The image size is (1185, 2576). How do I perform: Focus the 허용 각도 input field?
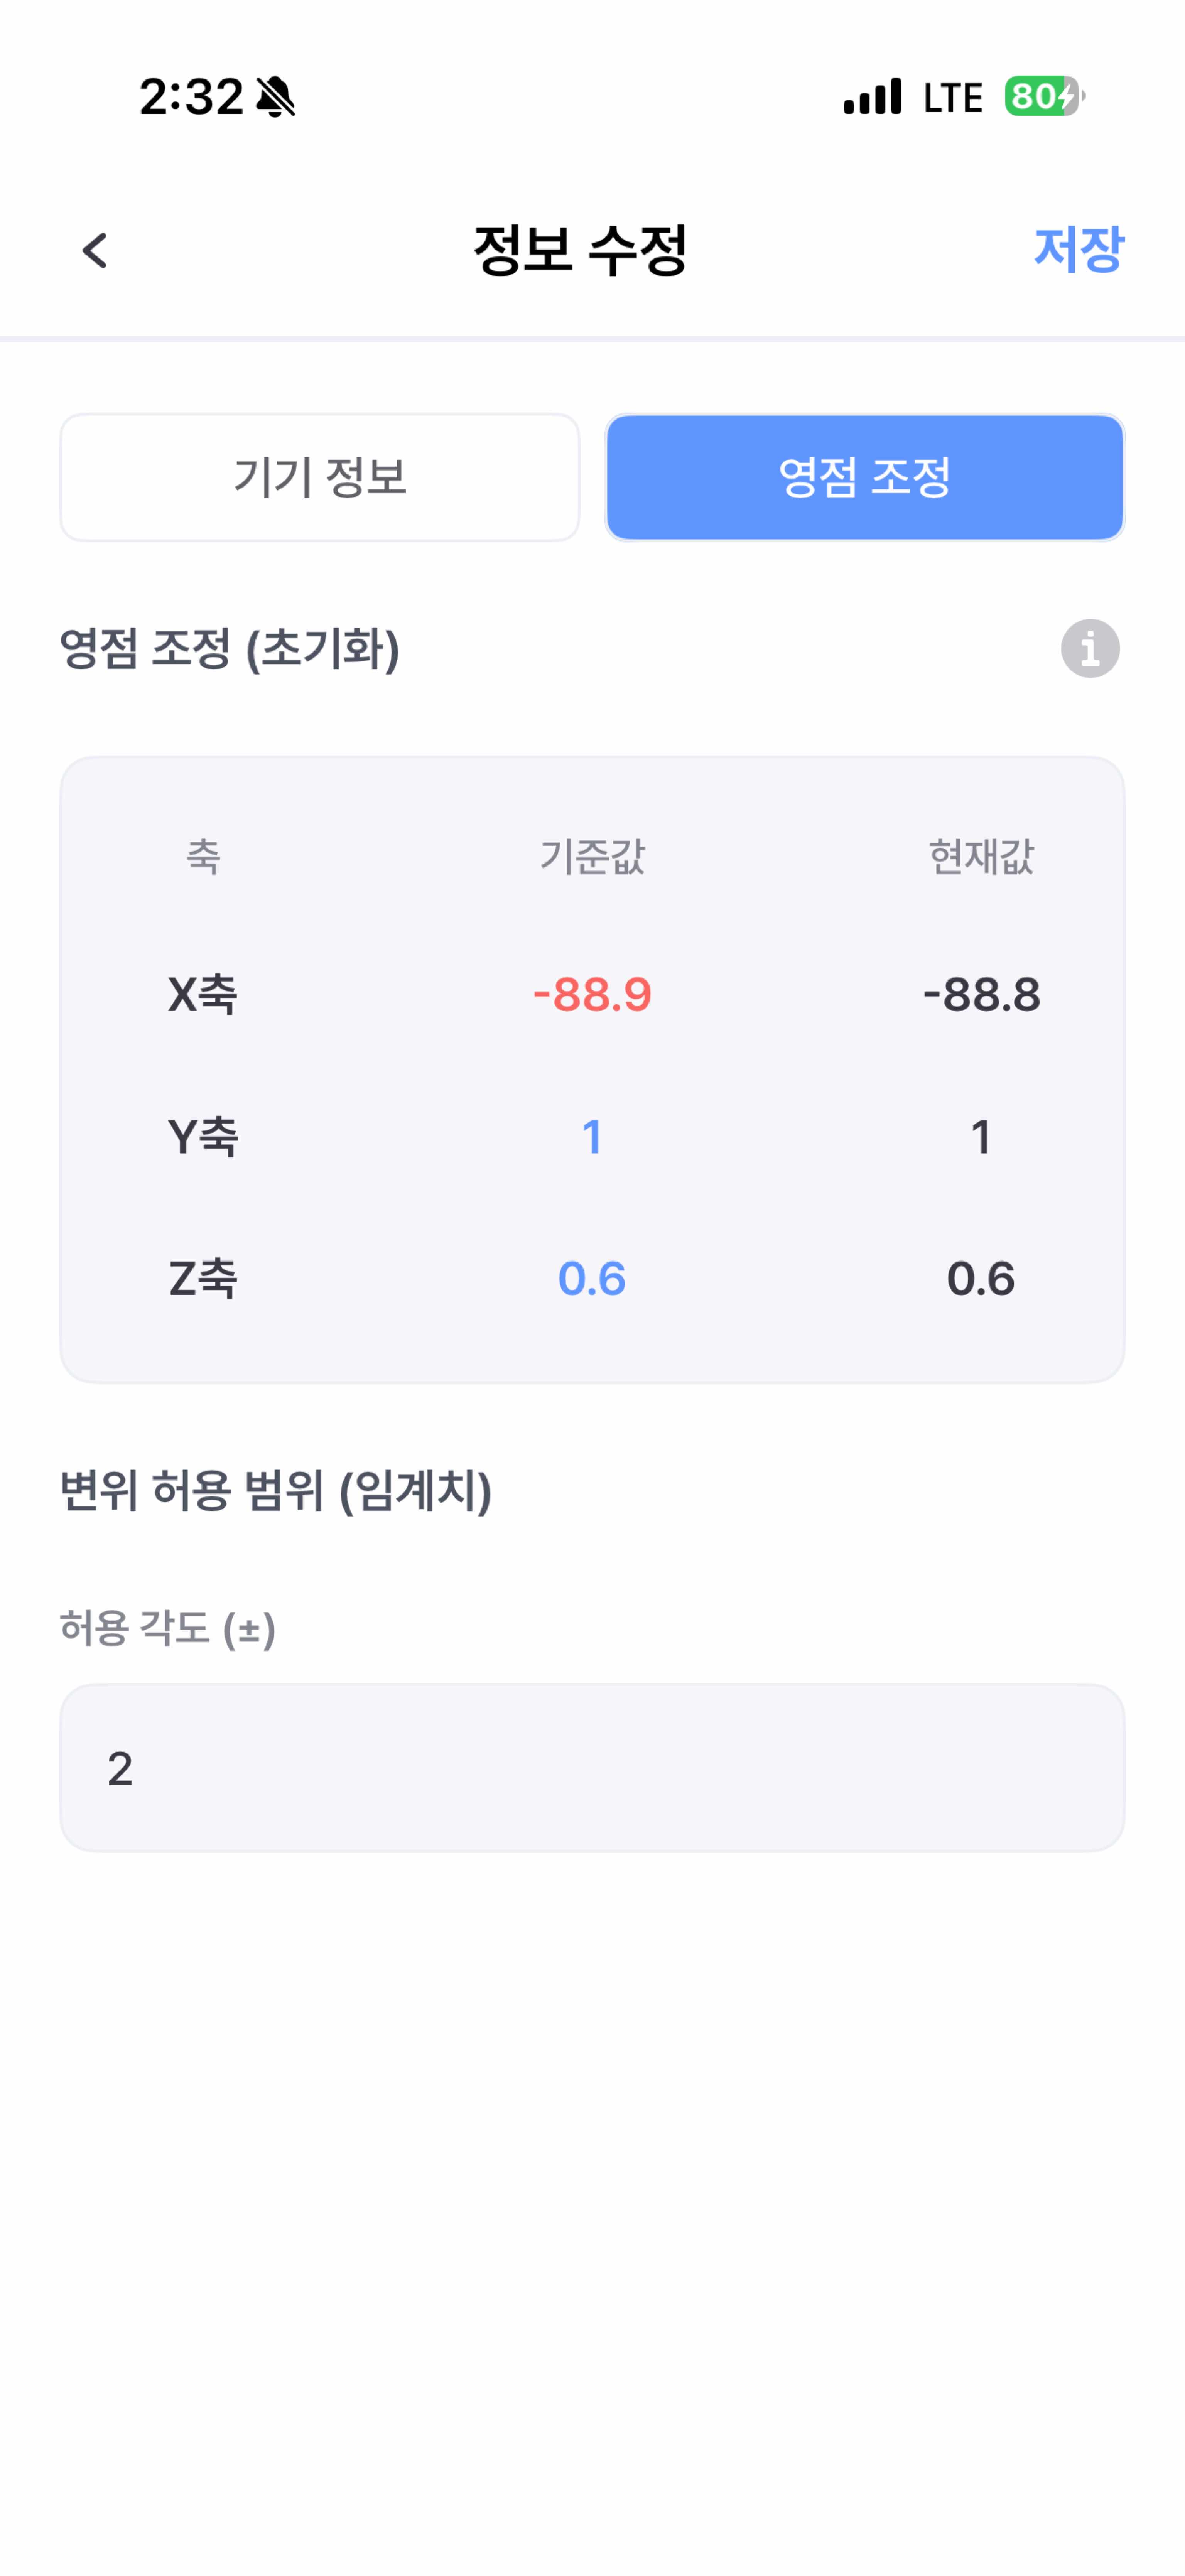click(592, 1768)
